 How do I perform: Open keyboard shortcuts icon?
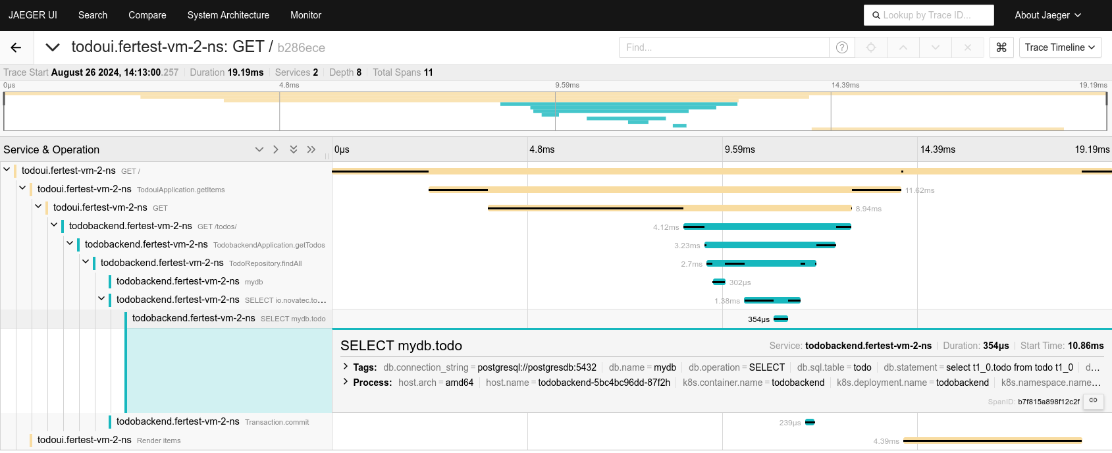(x=1001, y=47)
